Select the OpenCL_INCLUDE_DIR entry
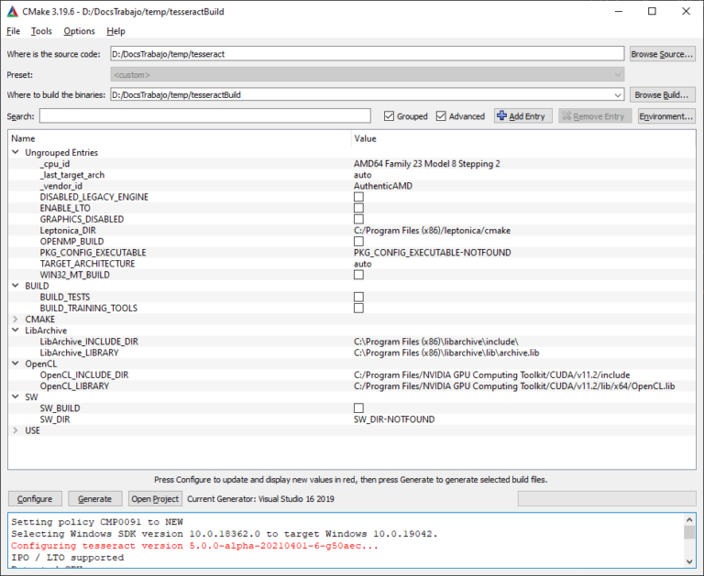Screen dimensions: 704x576 tap(84, 375)
